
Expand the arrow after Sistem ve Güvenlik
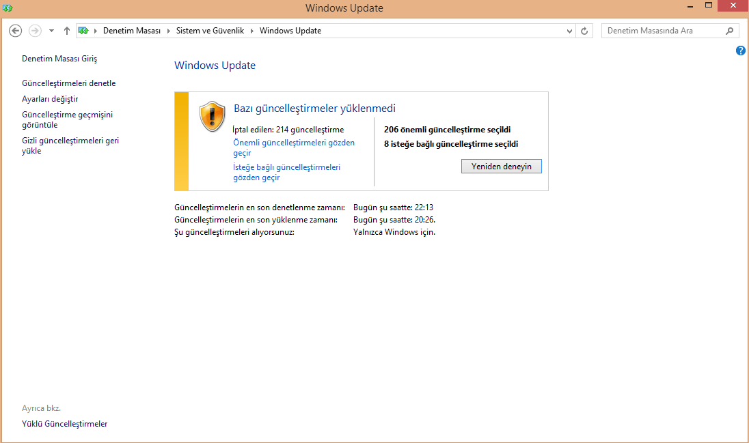[x=251, y=31]
